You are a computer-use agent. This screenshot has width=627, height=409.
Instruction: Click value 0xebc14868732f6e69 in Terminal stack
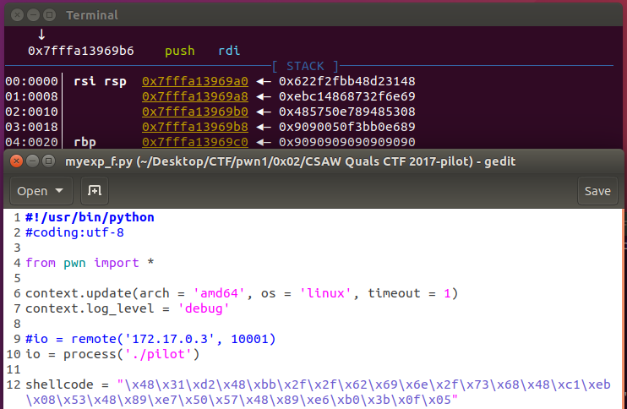point(347,96)
